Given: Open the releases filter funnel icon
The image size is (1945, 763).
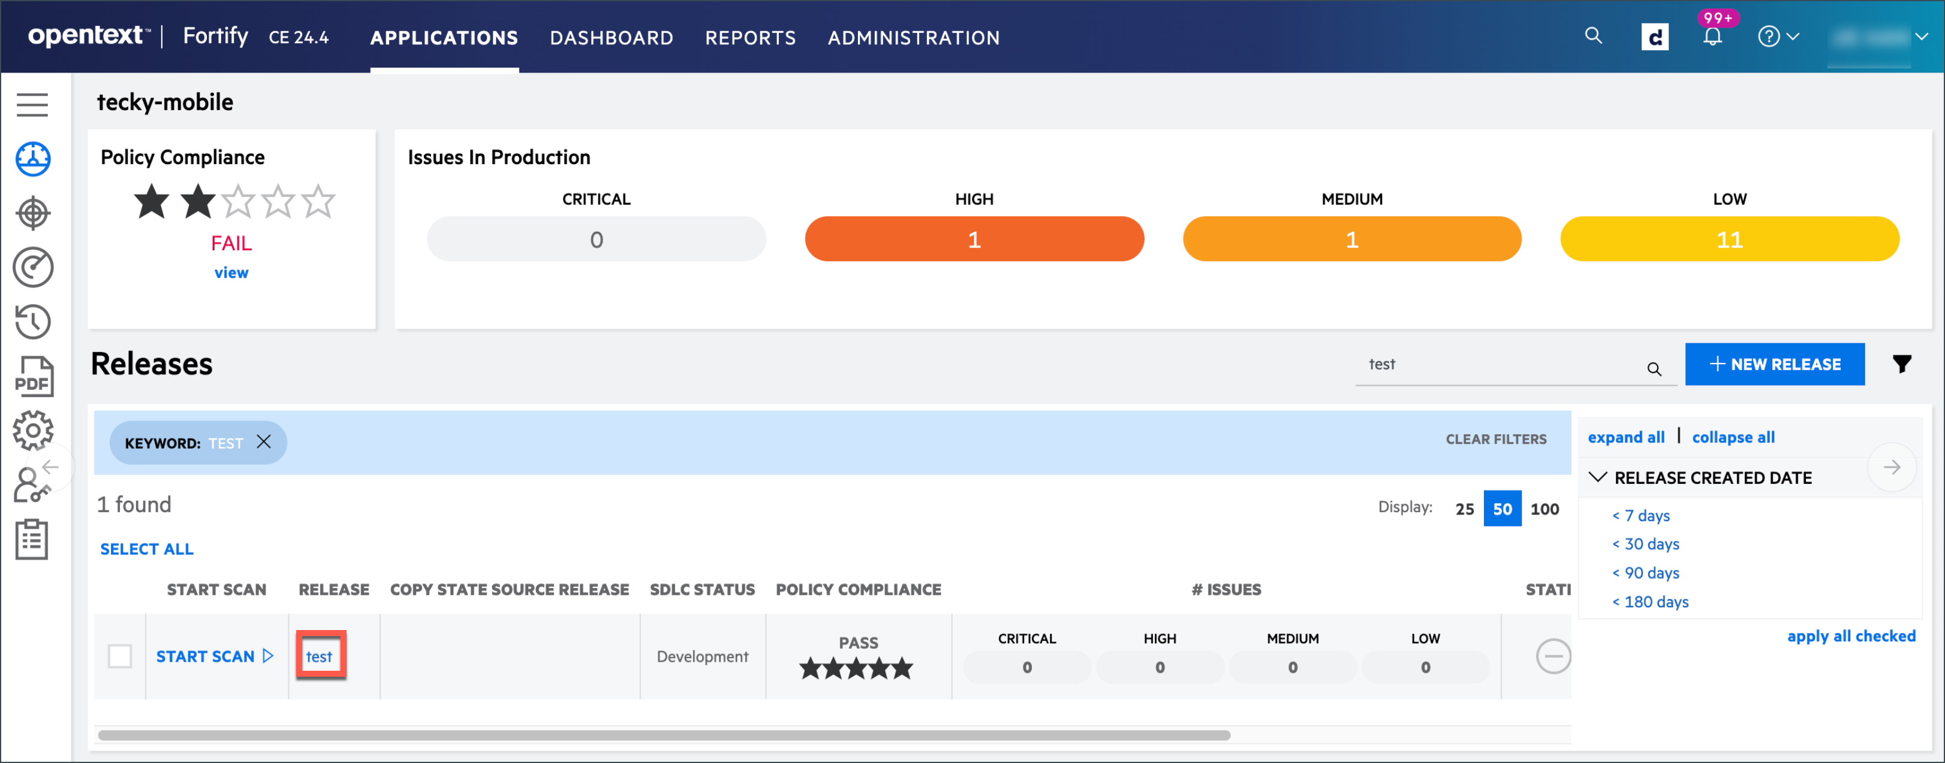Looking at the screenshot, I should [x=1901, y=364].
